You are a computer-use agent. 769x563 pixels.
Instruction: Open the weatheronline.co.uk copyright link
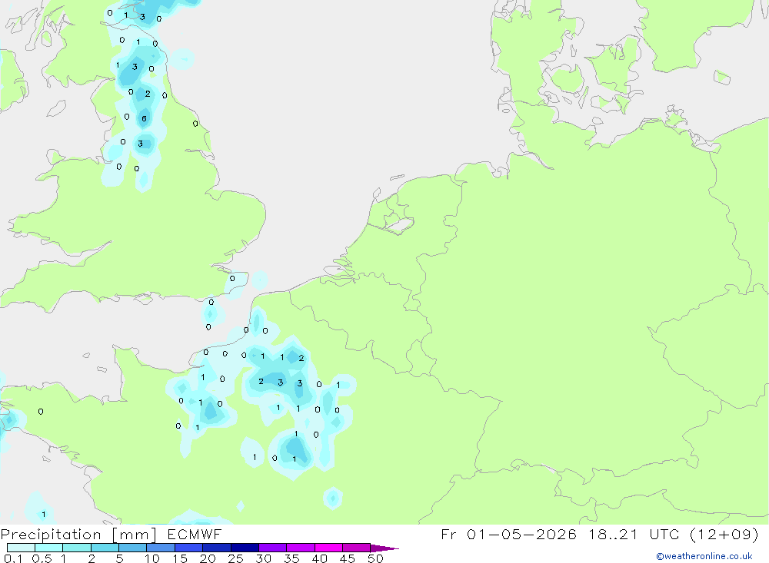704,556
